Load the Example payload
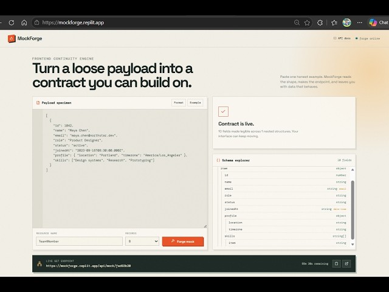Viewport: 389px width, 292px height. coord(195,103)
